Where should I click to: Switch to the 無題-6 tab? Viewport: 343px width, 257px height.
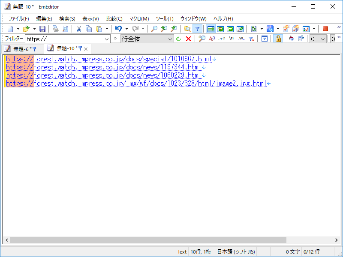21,48
